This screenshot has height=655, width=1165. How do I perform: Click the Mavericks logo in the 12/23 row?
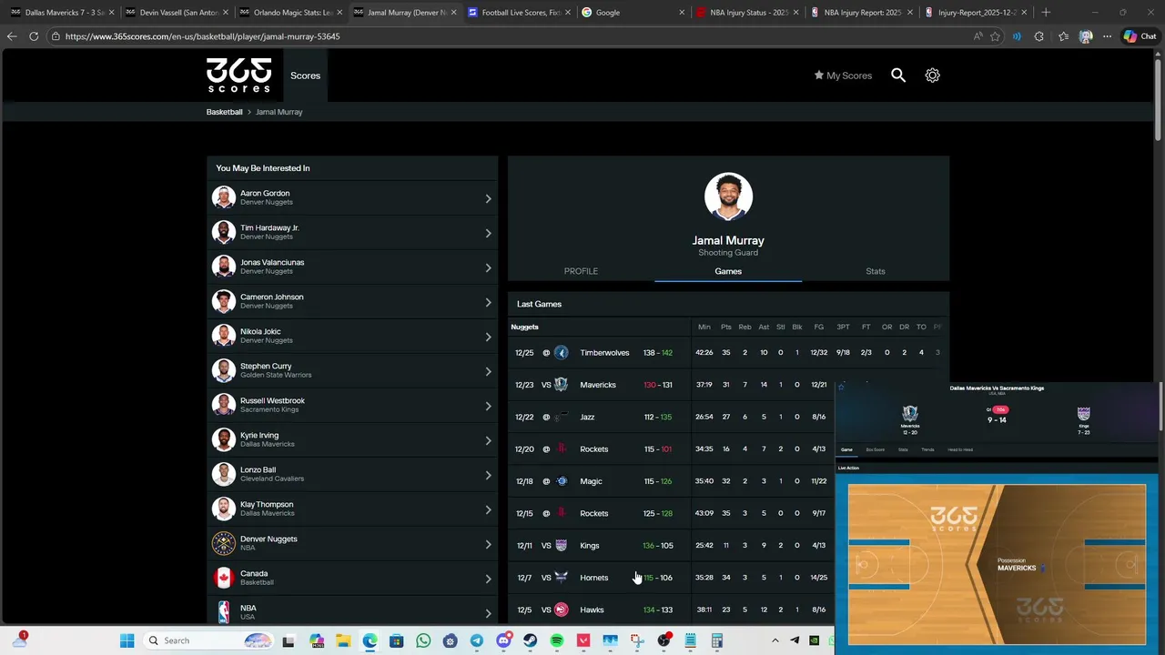561,385
